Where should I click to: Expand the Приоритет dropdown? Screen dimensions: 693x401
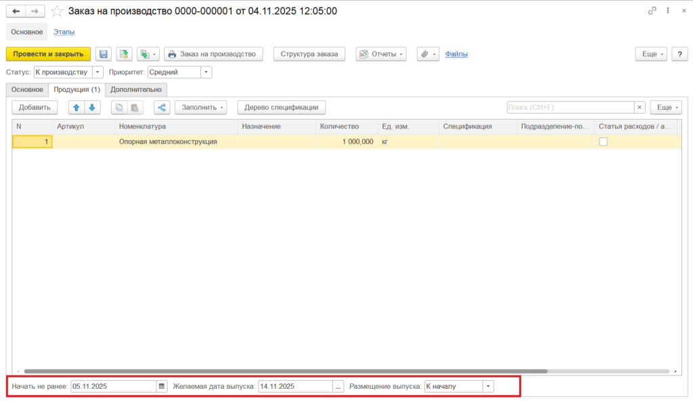click(x=206, y=72)
